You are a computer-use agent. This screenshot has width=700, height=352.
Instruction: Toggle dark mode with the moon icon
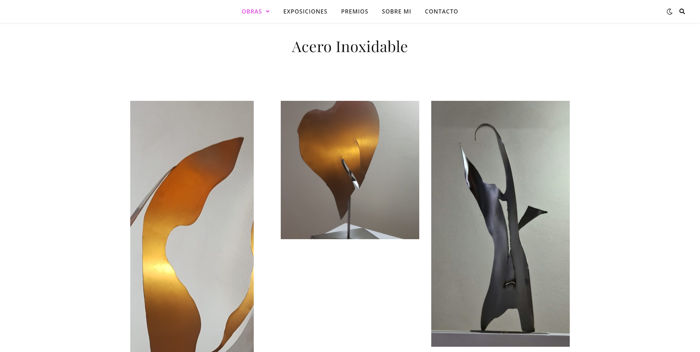pyautogui.click(x=669, y=12)
